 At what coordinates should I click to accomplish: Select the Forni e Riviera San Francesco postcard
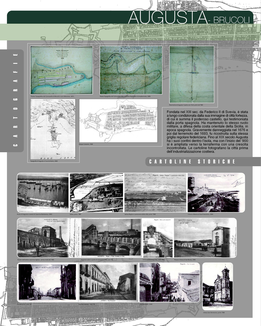pos(216,193)
